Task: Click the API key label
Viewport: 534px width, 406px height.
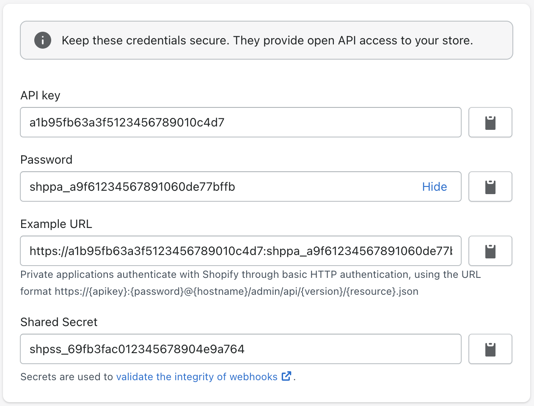Action: [40, 96]
